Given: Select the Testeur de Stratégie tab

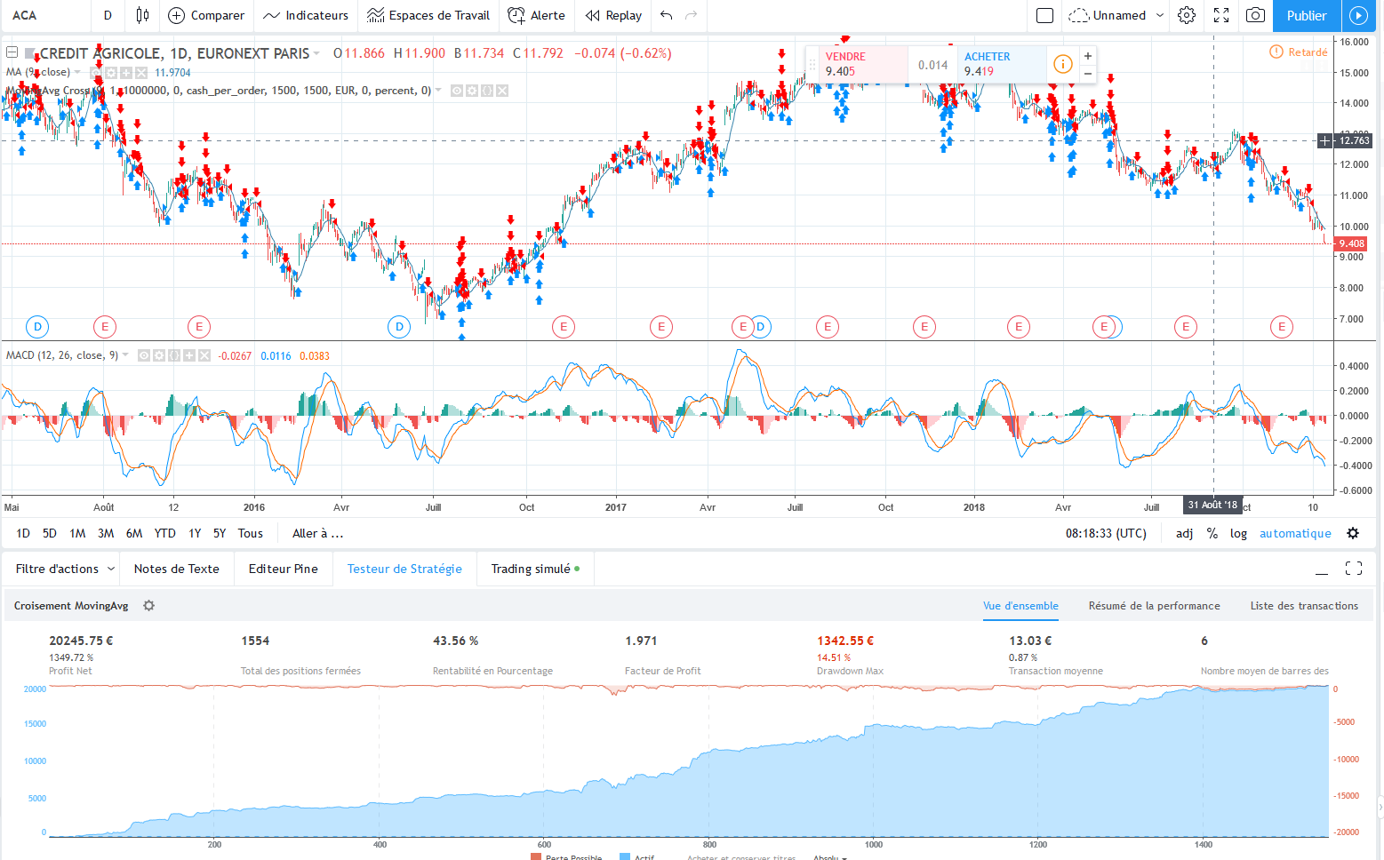Looking at the screenshot, I should pyautogui.click(x=404, y=569).
